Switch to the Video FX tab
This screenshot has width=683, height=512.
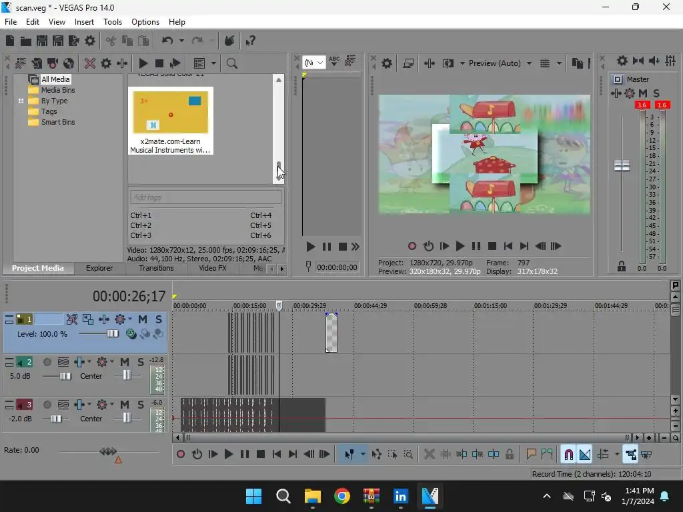pos(213,268)
